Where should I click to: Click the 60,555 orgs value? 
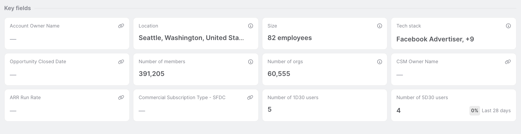click(x=279, y=74)
